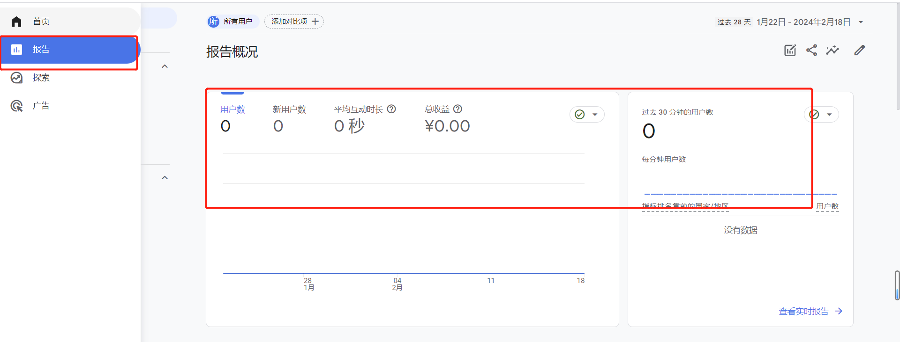Click the 0 秒 engagement time value
This screenshot has height=342, width=900.
pyautogui.click(x=349, y=126)
